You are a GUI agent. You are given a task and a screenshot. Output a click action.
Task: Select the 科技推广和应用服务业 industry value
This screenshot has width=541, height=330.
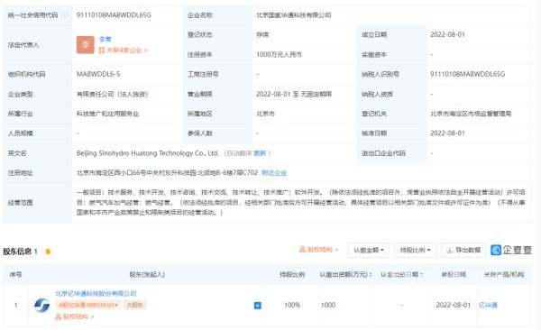click(107, 114)
